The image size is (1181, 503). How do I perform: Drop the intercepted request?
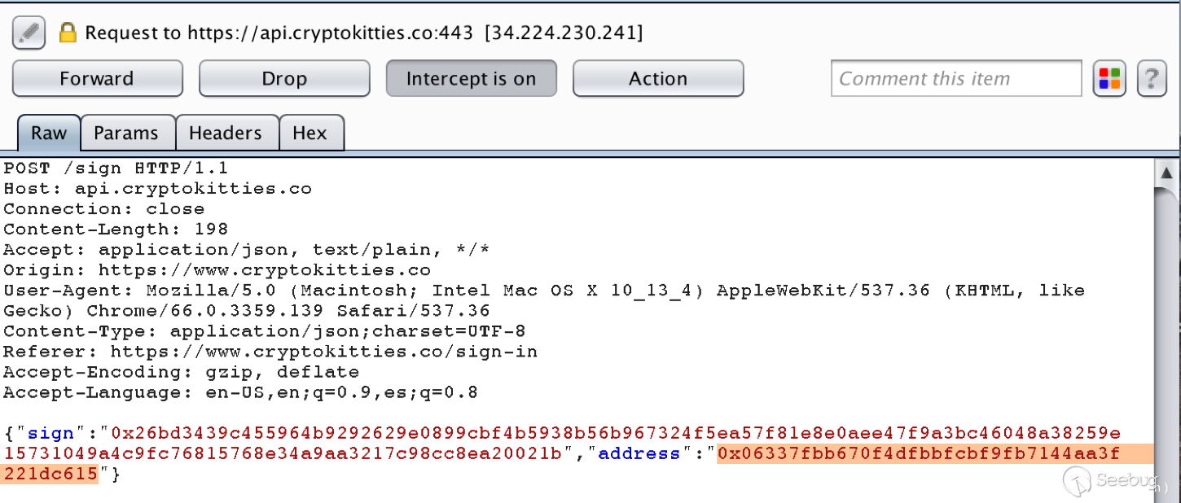tap(284, 79)
